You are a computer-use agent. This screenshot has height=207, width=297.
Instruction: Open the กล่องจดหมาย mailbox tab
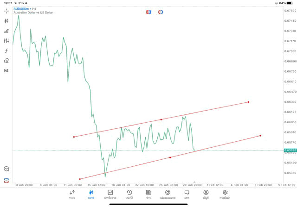click(168, 194)
